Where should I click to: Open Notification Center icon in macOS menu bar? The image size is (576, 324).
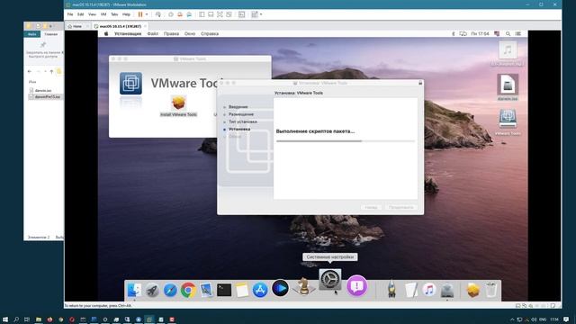coord(518,34)
